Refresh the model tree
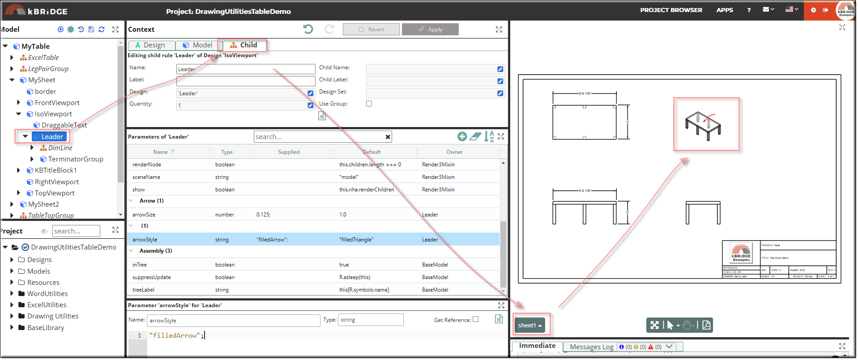 [102, 30]
